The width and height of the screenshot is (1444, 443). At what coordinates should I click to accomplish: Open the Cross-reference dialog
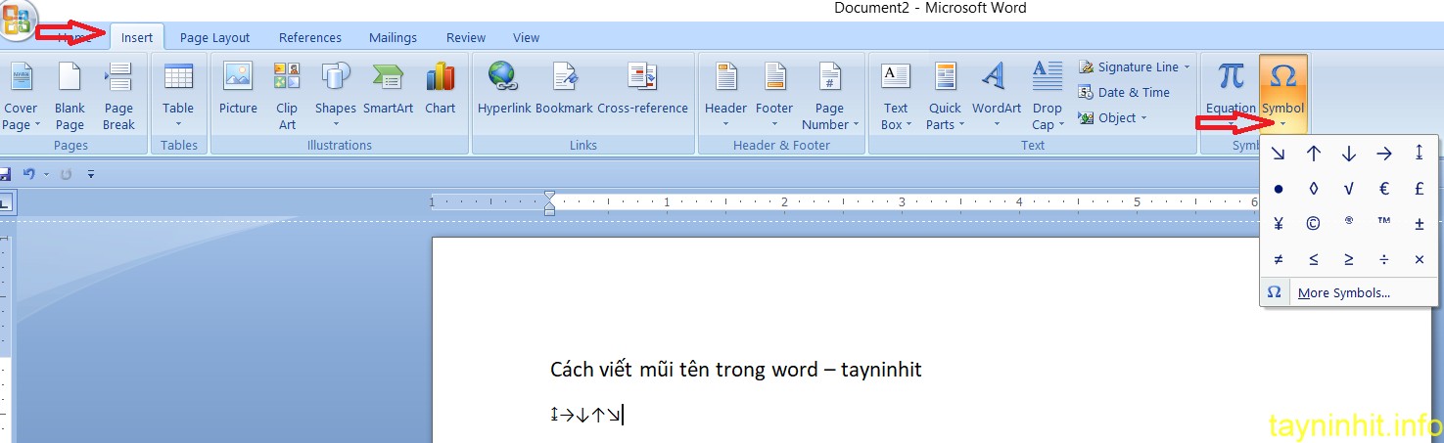(642, 90)
